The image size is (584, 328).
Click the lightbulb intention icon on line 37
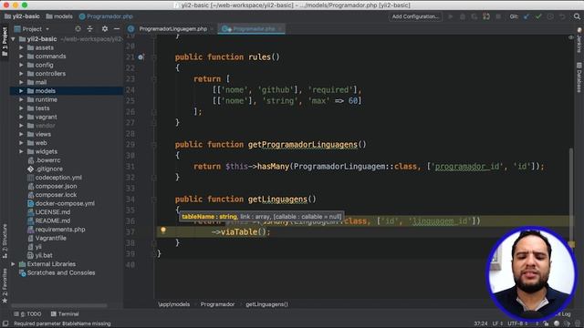click(163, 231)
